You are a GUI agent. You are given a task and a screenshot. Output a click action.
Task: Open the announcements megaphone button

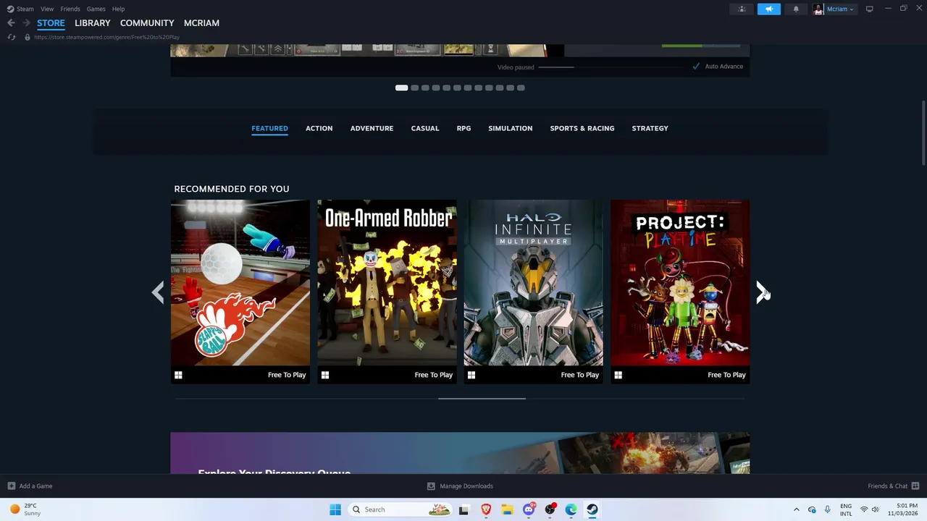click(769, 9)
